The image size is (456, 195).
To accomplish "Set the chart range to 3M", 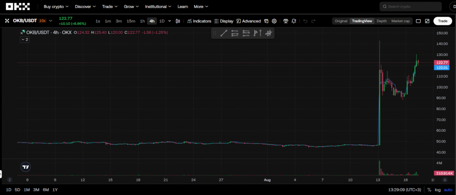I will pyautogui.click(x=36, y=190).
